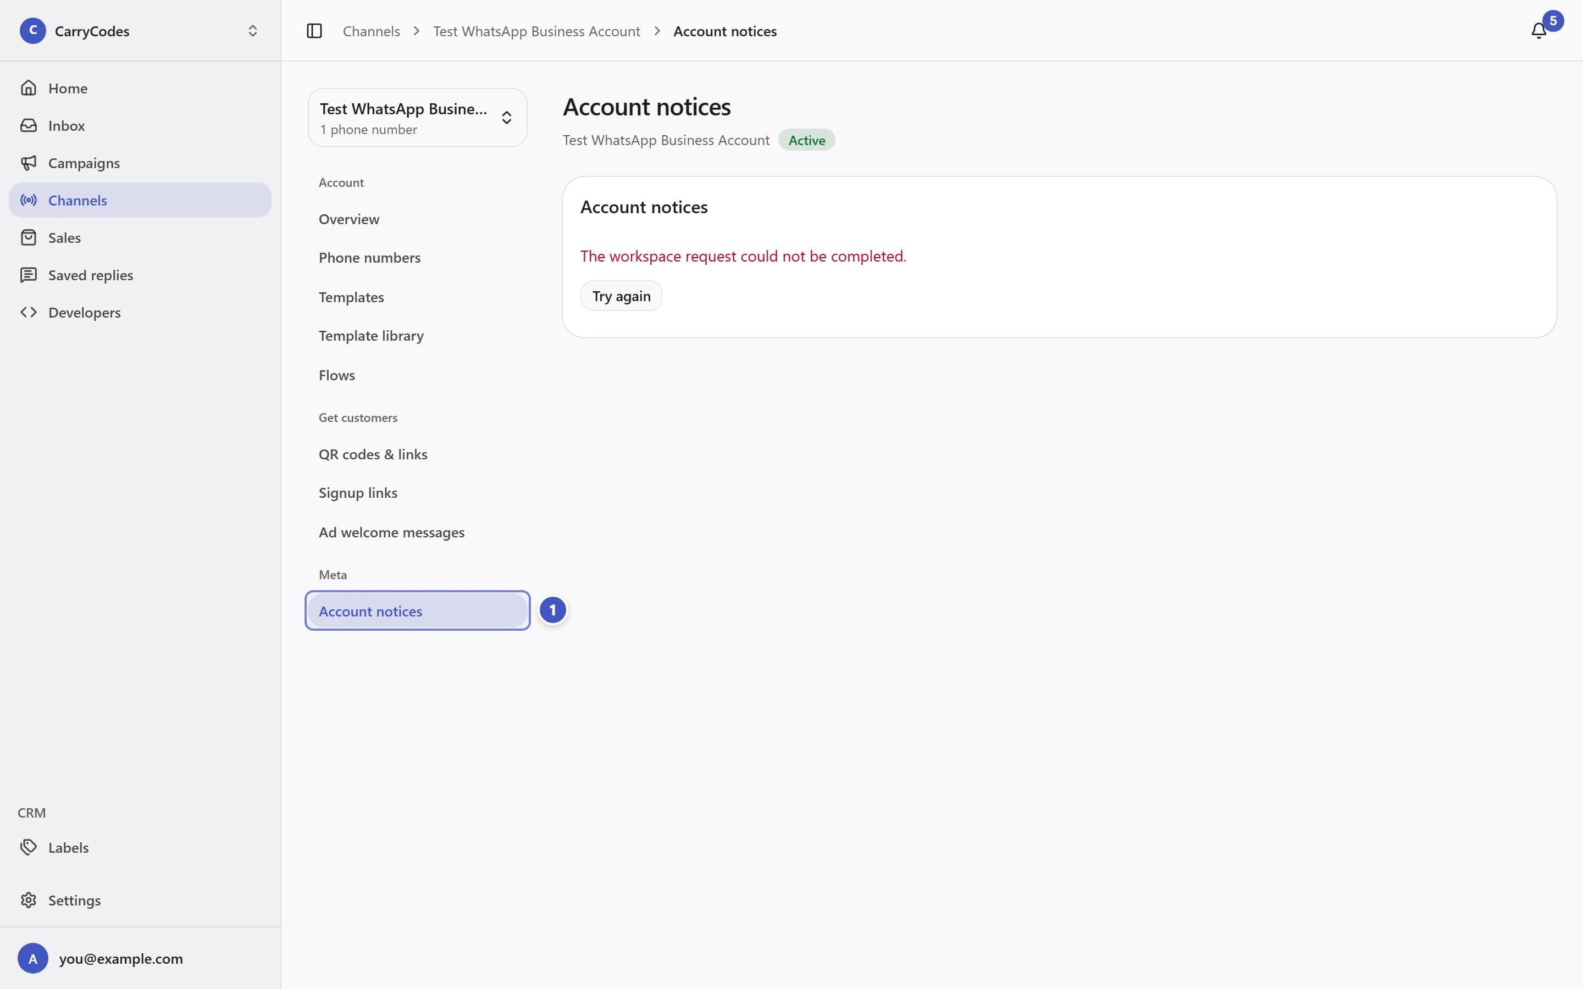Click the you@example.com user avatar
The width and height of the screenshot is (1583, 989).
pyautogui.click(x=33, y=958)
